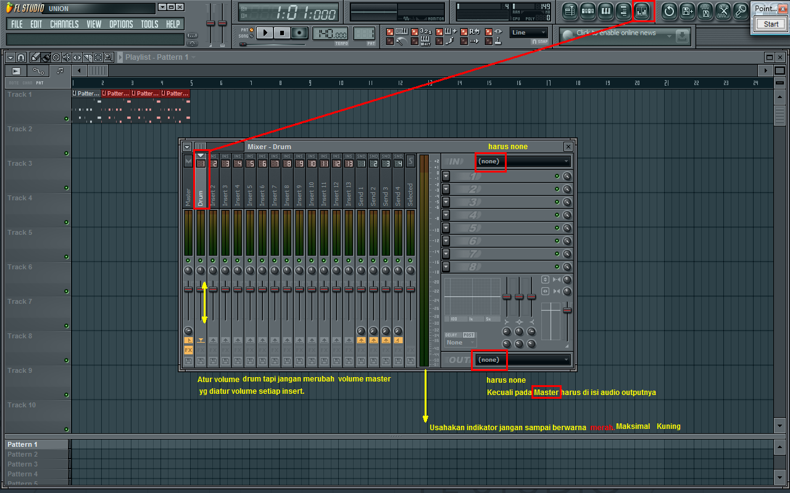Open the TOOLS menu
The width and height of the screenshot is (790, 493).
pos(149,24)
